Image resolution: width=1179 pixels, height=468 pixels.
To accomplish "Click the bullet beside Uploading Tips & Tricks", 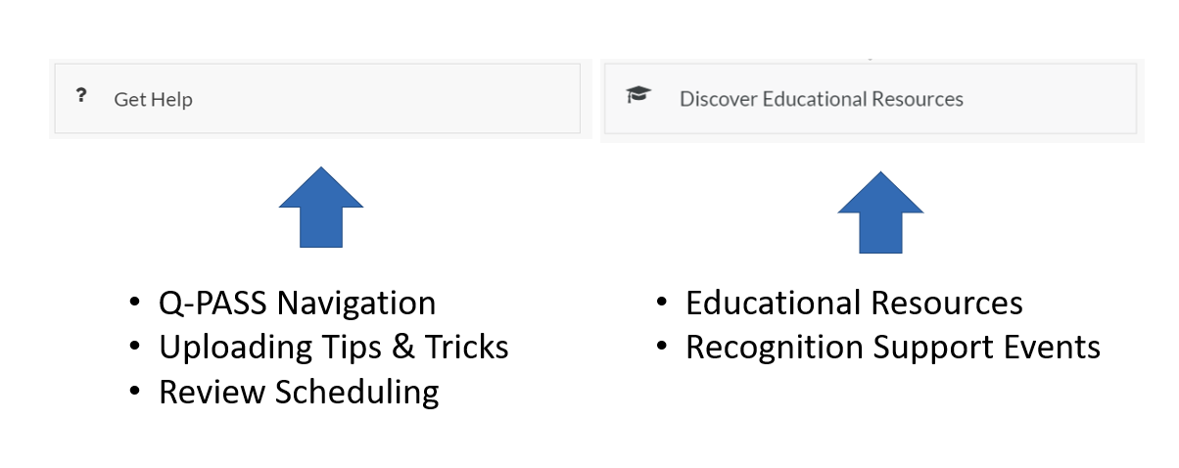I will pyautogui.click(x=134, y=348).
